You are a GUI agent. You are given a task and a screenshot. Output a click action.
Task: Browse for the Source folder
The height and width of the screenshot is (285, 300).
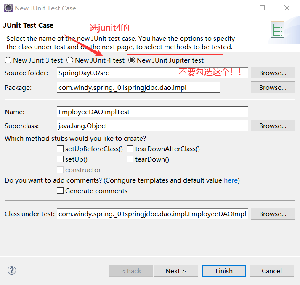273,73
